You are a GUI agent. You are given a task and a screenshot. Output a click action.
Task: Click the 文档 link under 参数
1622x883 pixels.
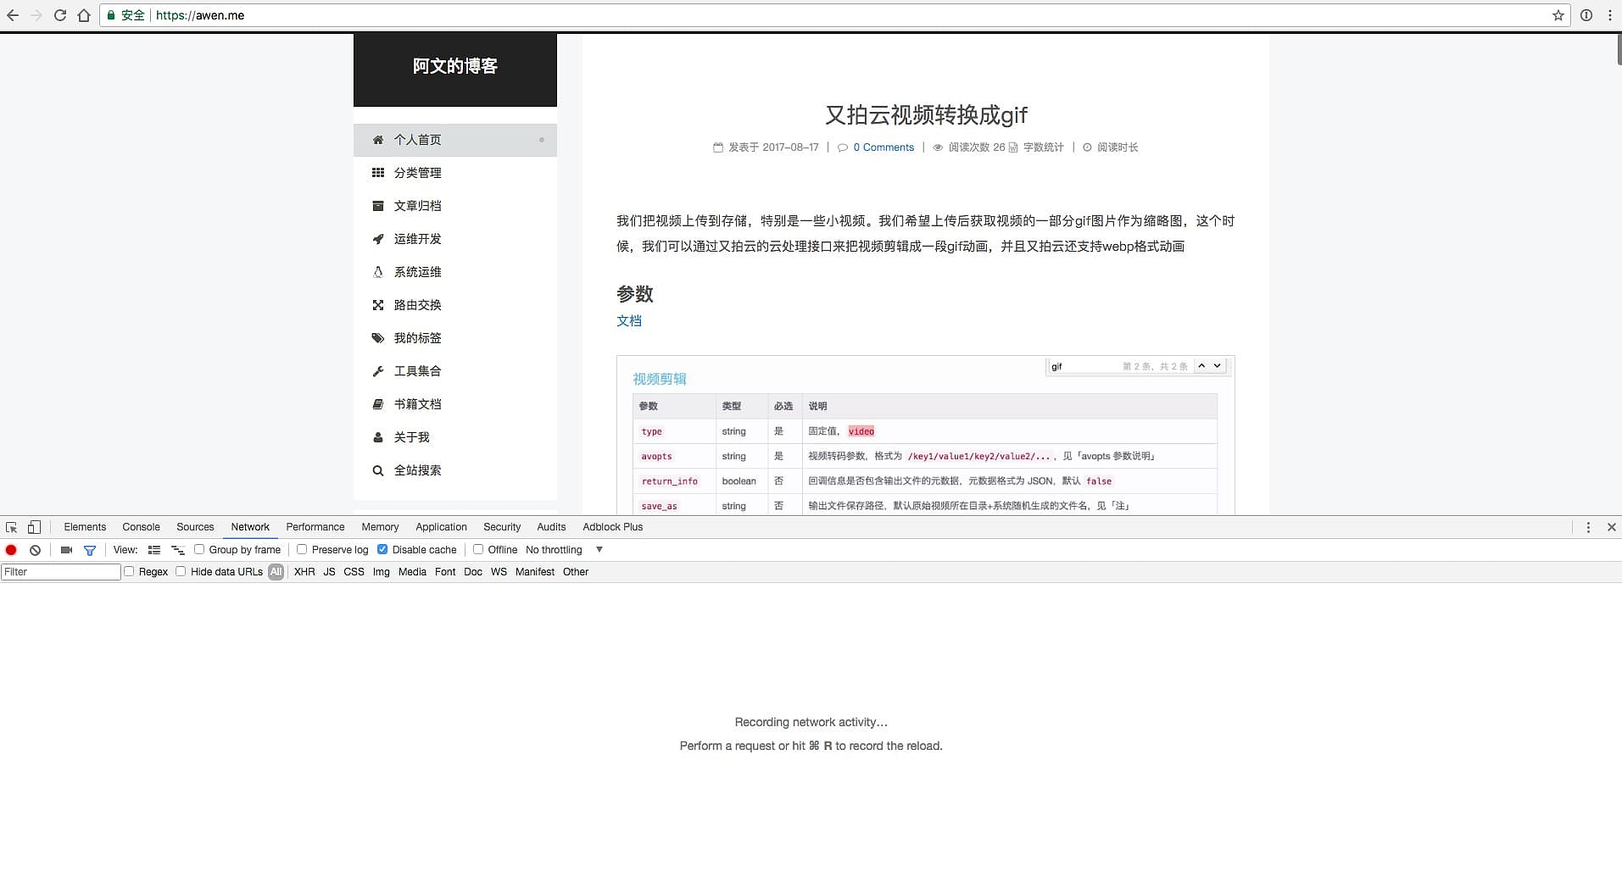tap(628, 321)
